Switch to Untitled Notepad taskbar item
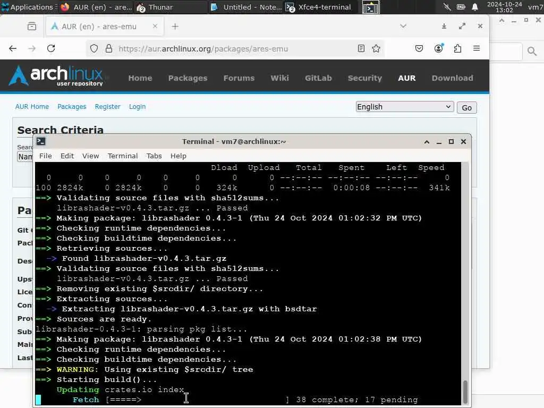The image size is (544, 408). coord(246,7)
